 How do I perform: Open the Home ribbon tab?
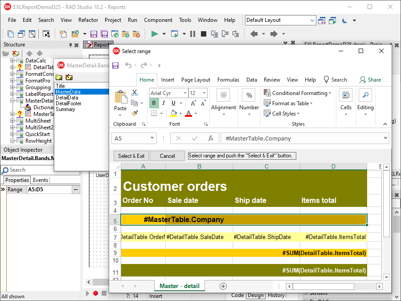pos(147,80)
